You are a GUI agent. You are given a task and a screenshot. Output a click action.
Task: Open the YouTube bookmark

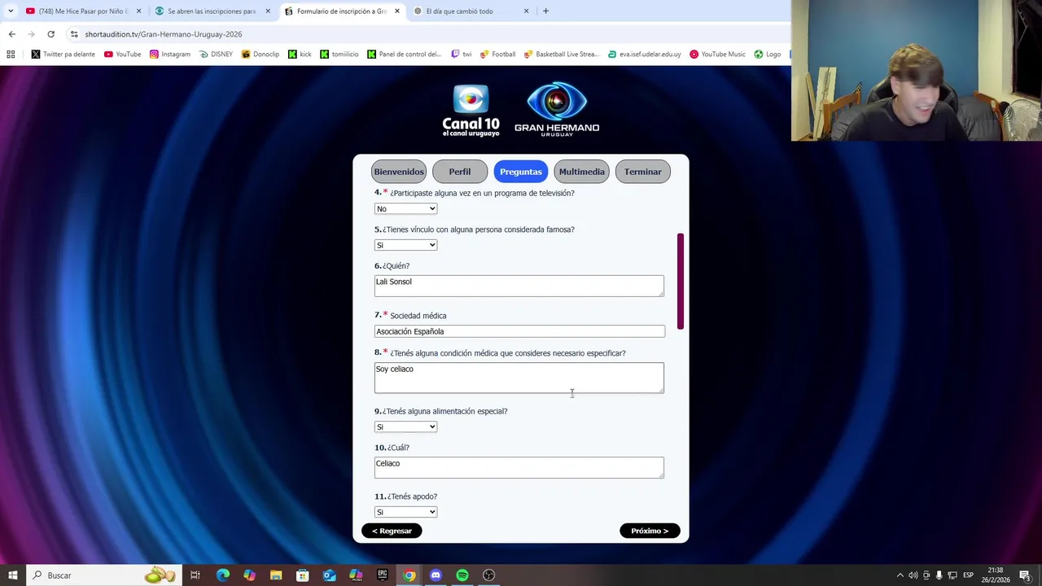coord(122,54)
